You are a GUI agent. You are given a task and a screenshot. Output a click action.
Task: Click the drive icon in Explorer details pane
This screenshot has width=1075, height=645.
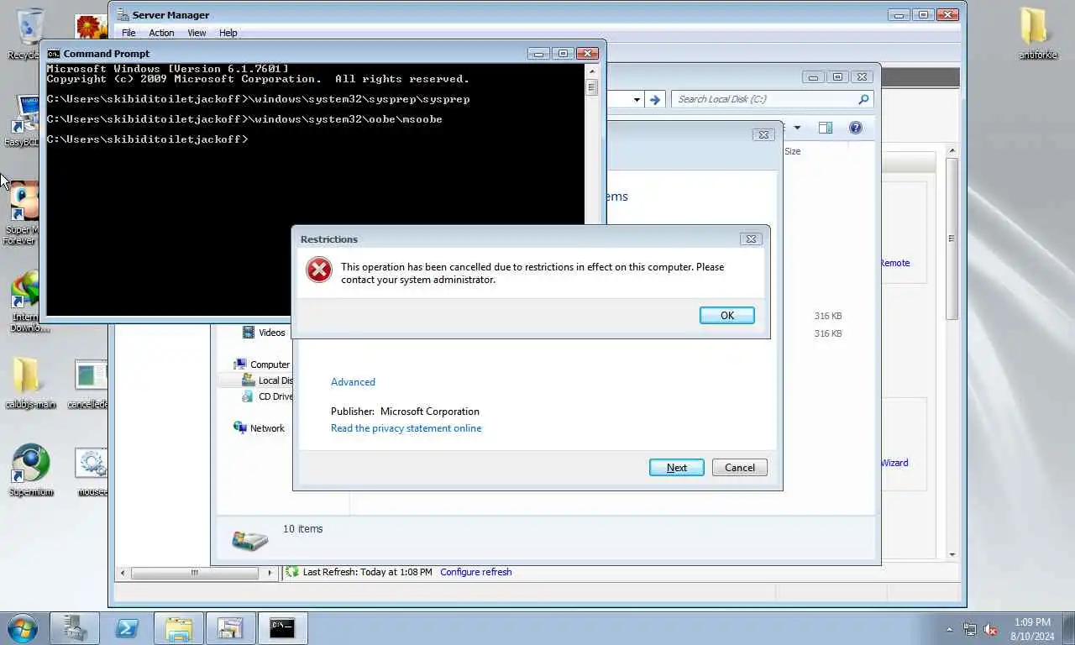coord(249,539)
